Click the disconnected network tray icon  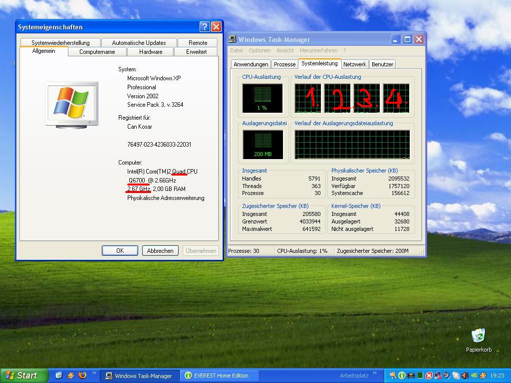[x=438, y=376]
